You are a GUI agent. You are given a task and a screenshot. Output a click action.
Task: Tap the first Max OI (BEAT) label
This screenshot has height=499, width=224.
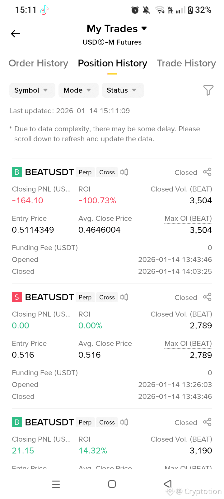[188, 219]
